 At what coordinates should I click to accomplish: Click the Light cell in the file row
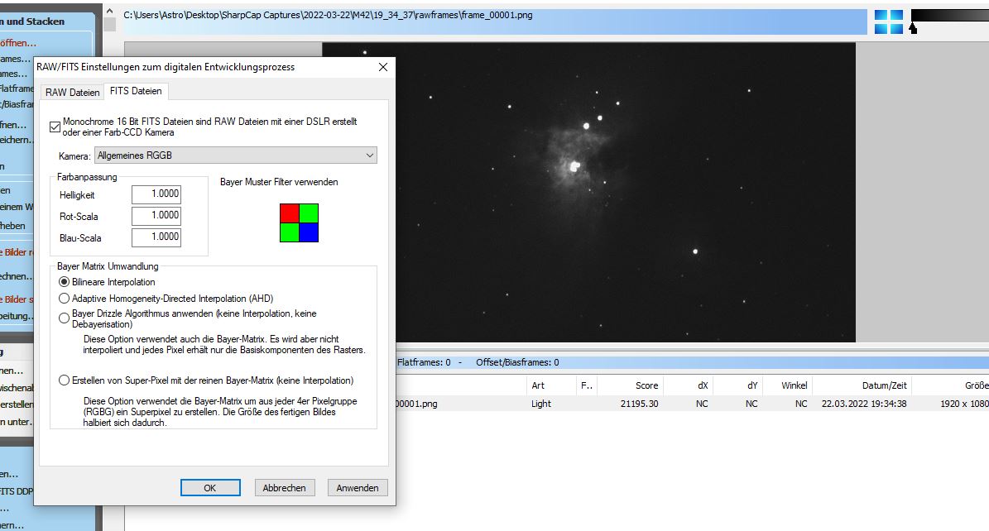coord(541,404)
